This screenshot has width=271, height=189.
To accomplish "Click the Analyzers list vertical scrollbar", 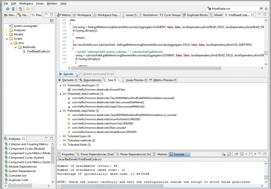I will 53,155.
